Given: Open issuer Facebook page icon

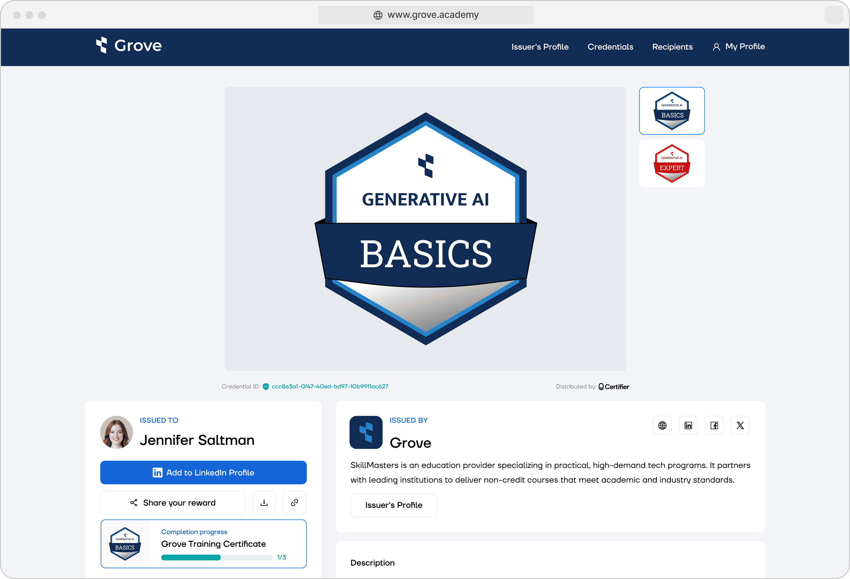Looking at the screenshot, I should click(x=714, y=425).
